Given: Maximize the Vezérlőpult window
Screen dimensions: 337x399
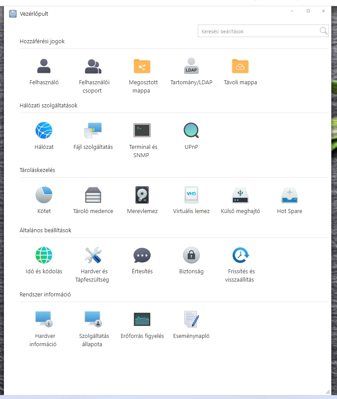Looking at the screenshot, I should [x=308, y=11].
